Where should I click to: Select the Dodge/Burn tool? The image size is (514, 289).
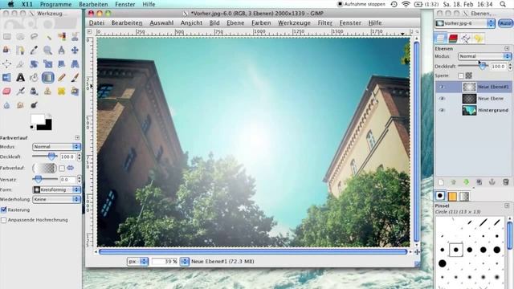tap(34, 105)
